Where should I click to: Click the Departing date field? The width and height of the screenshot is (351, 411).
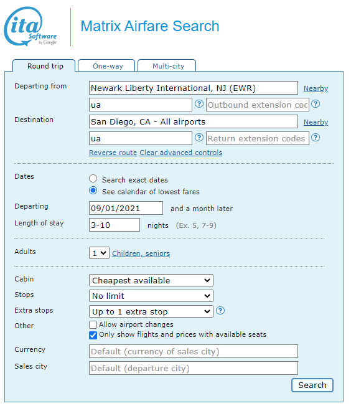tap(126, 209)
